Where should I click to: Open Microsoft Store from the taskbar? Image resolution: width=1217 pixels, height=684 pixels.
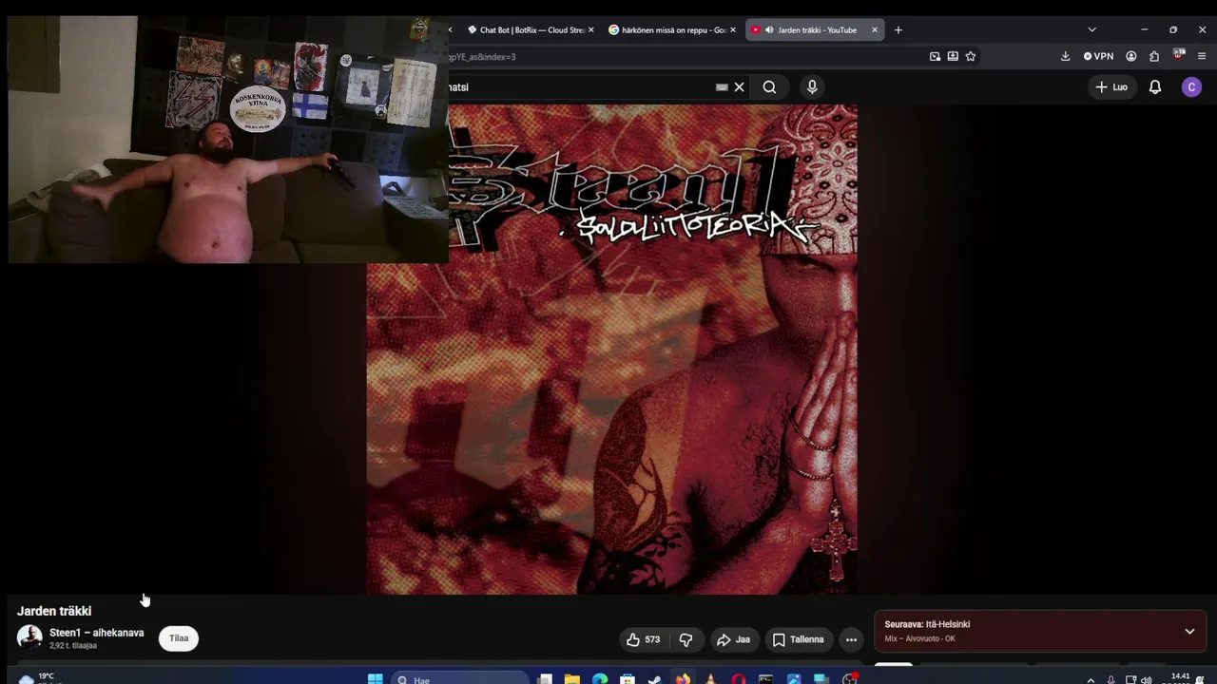[628, 679]
